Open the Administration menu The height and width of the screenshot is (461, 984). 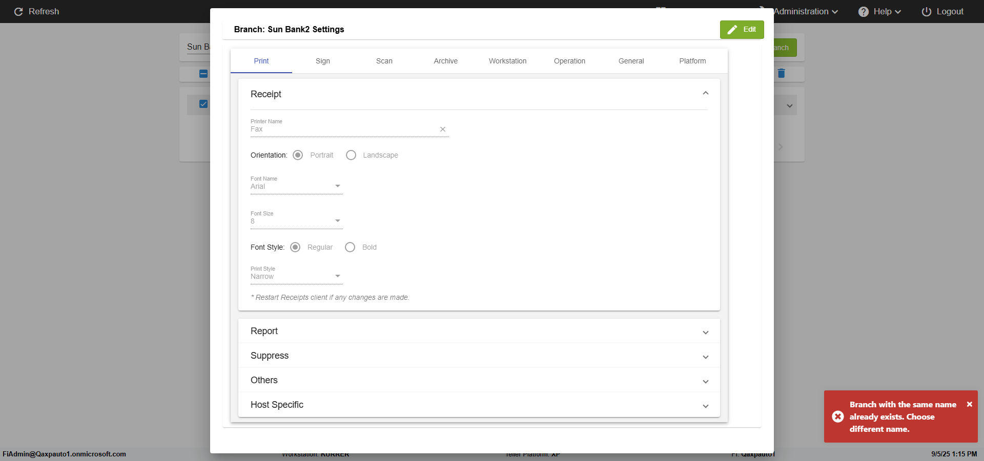pyautogui.click(x=805, y=12)
